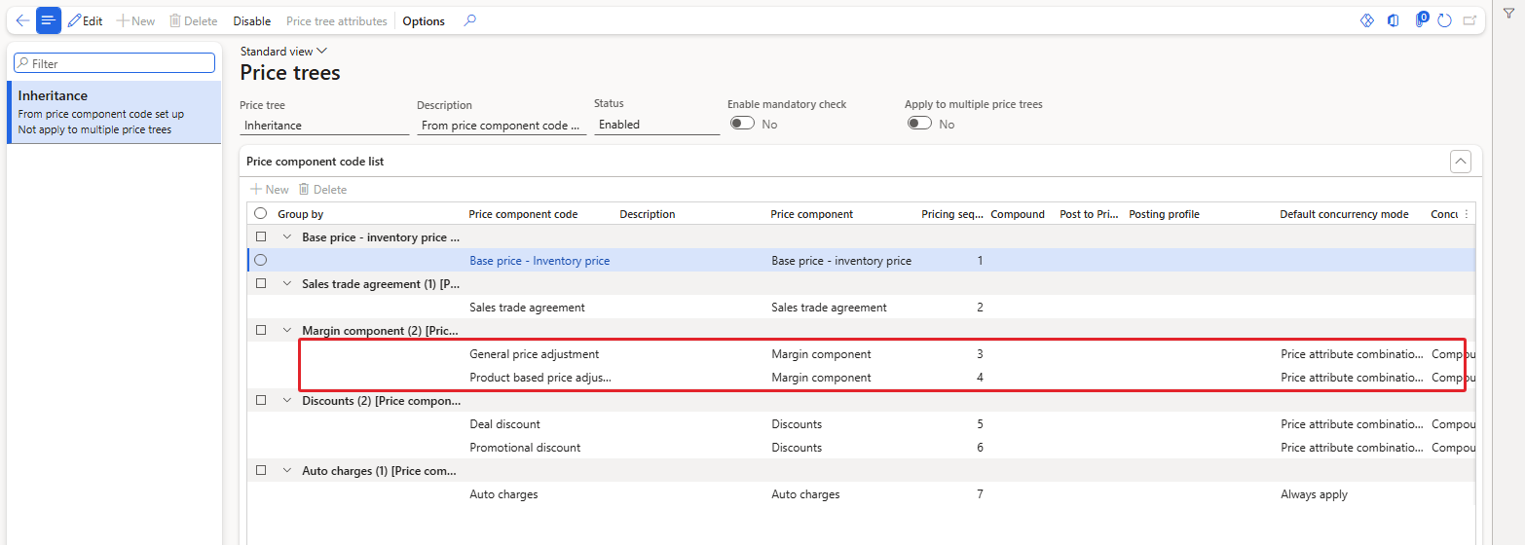Screen dimensions: 1525x545
Task: Click the search magnifier icon in toolbar
Action: [470, 20]
